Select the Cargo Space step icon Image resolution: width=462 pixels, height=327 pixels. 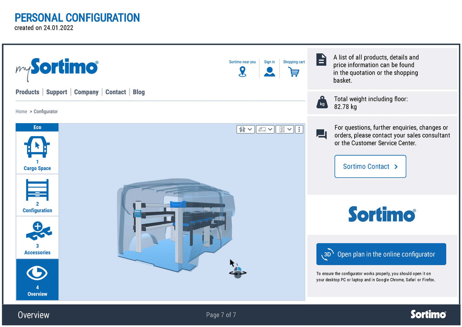point(37,147)
